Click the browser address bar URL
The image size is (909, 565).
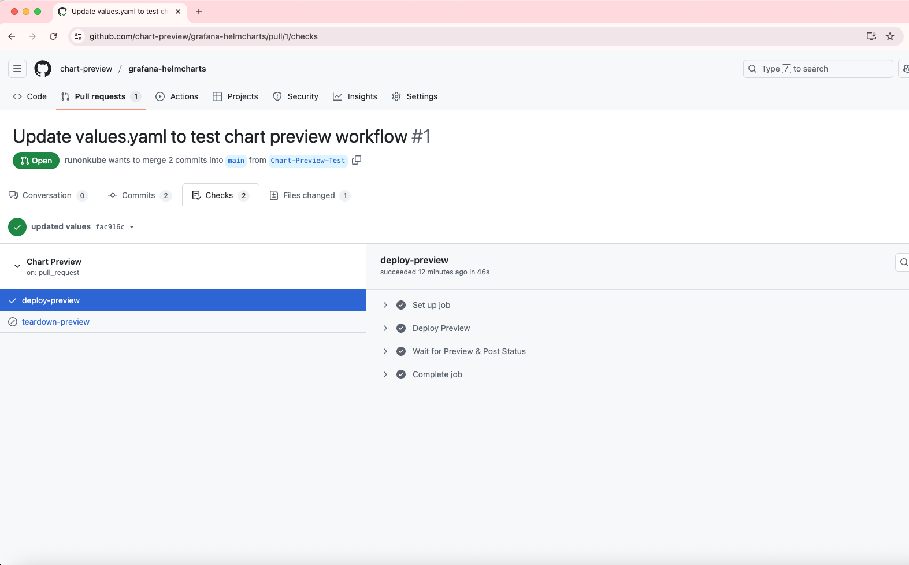click(x=203, y=36)
